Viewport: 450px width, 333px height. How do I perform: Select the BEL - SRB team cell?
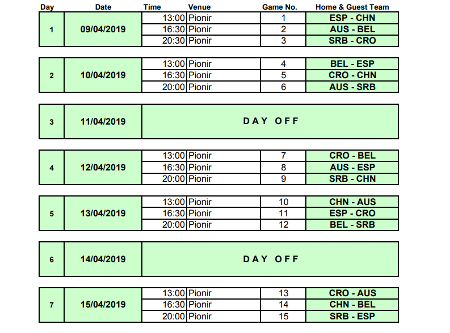352,225
